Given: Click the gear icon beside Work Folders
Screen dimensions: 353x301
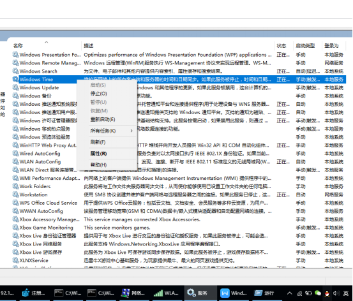Looking at the screenshot, I should (x=15, y=186).
